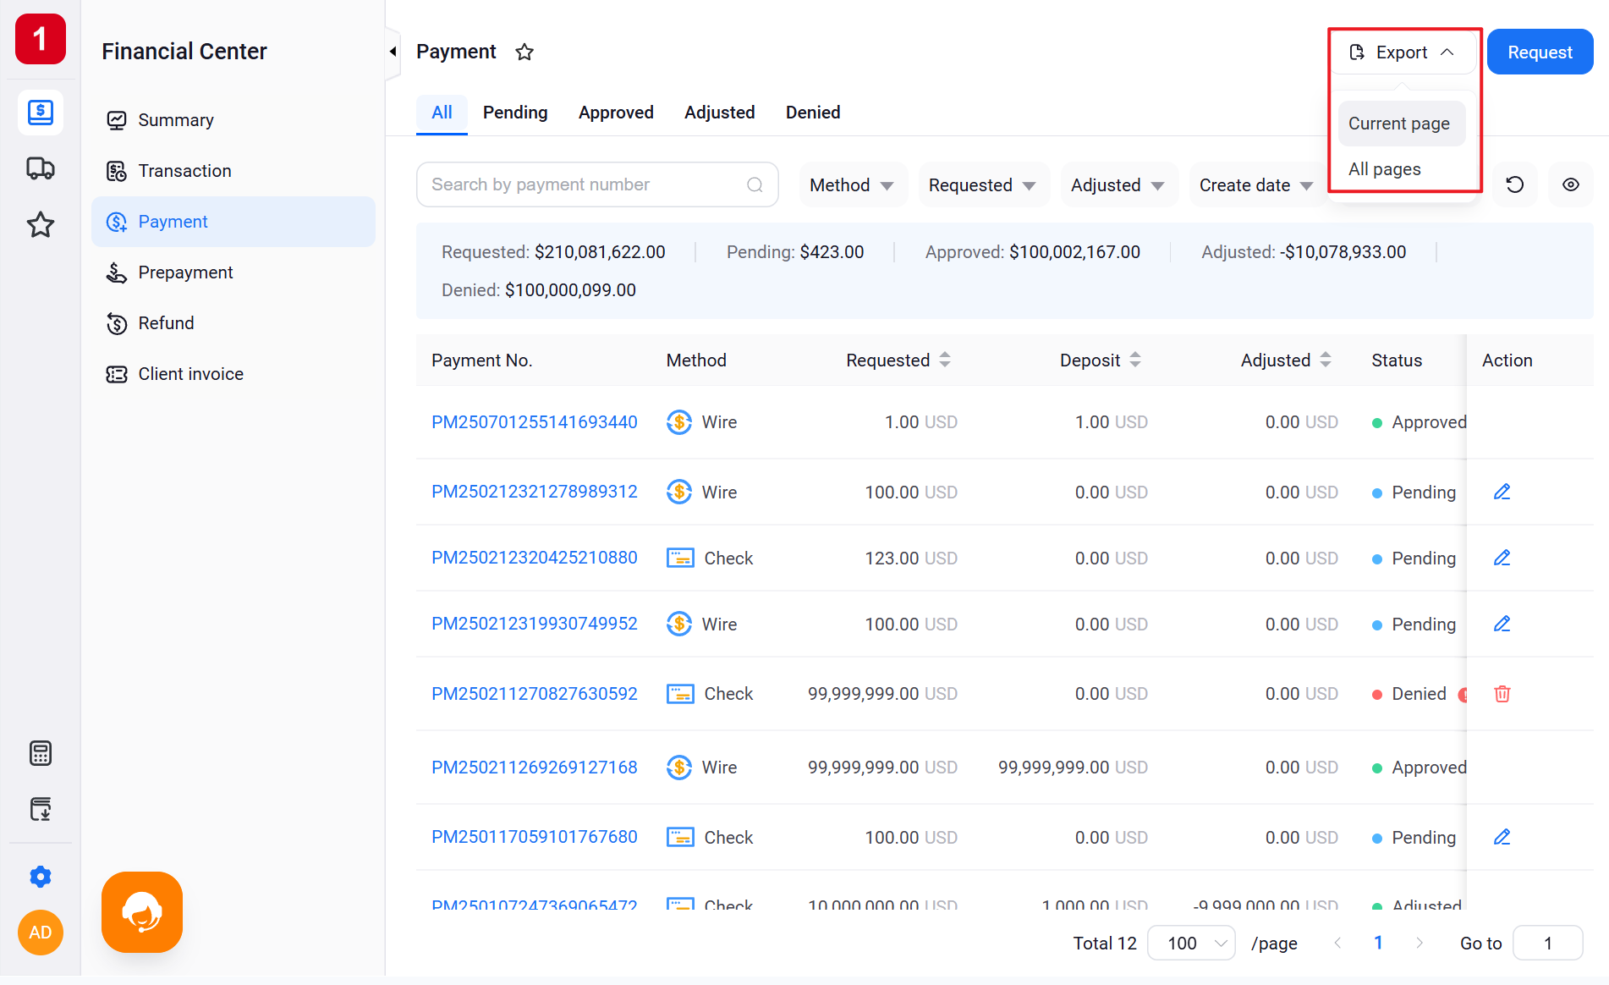Collapse the Export dropdown button
1609x985 pixels.
(1403, 52)
